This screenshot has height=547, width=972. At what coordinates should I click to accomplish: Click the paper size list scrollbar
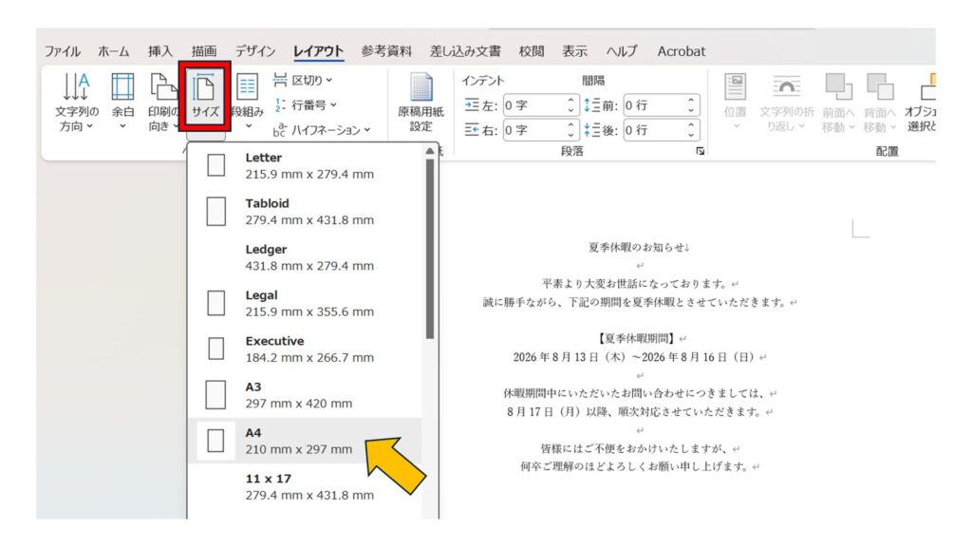coord(430,247)
